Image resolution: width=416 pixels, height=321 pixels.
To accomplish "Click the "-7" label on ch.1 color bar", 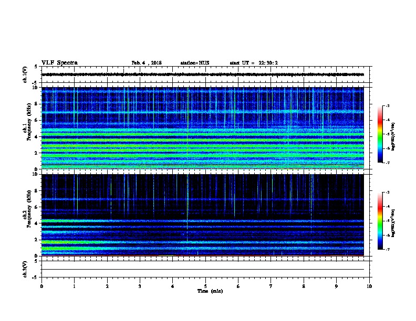I will tap(387, 163).
